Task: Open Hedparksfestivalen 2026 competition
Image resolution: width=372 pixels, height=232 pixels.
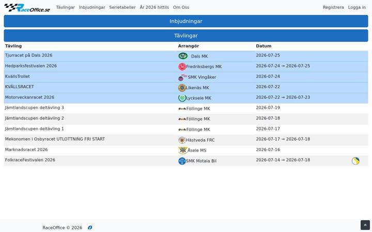Action: 31,66
